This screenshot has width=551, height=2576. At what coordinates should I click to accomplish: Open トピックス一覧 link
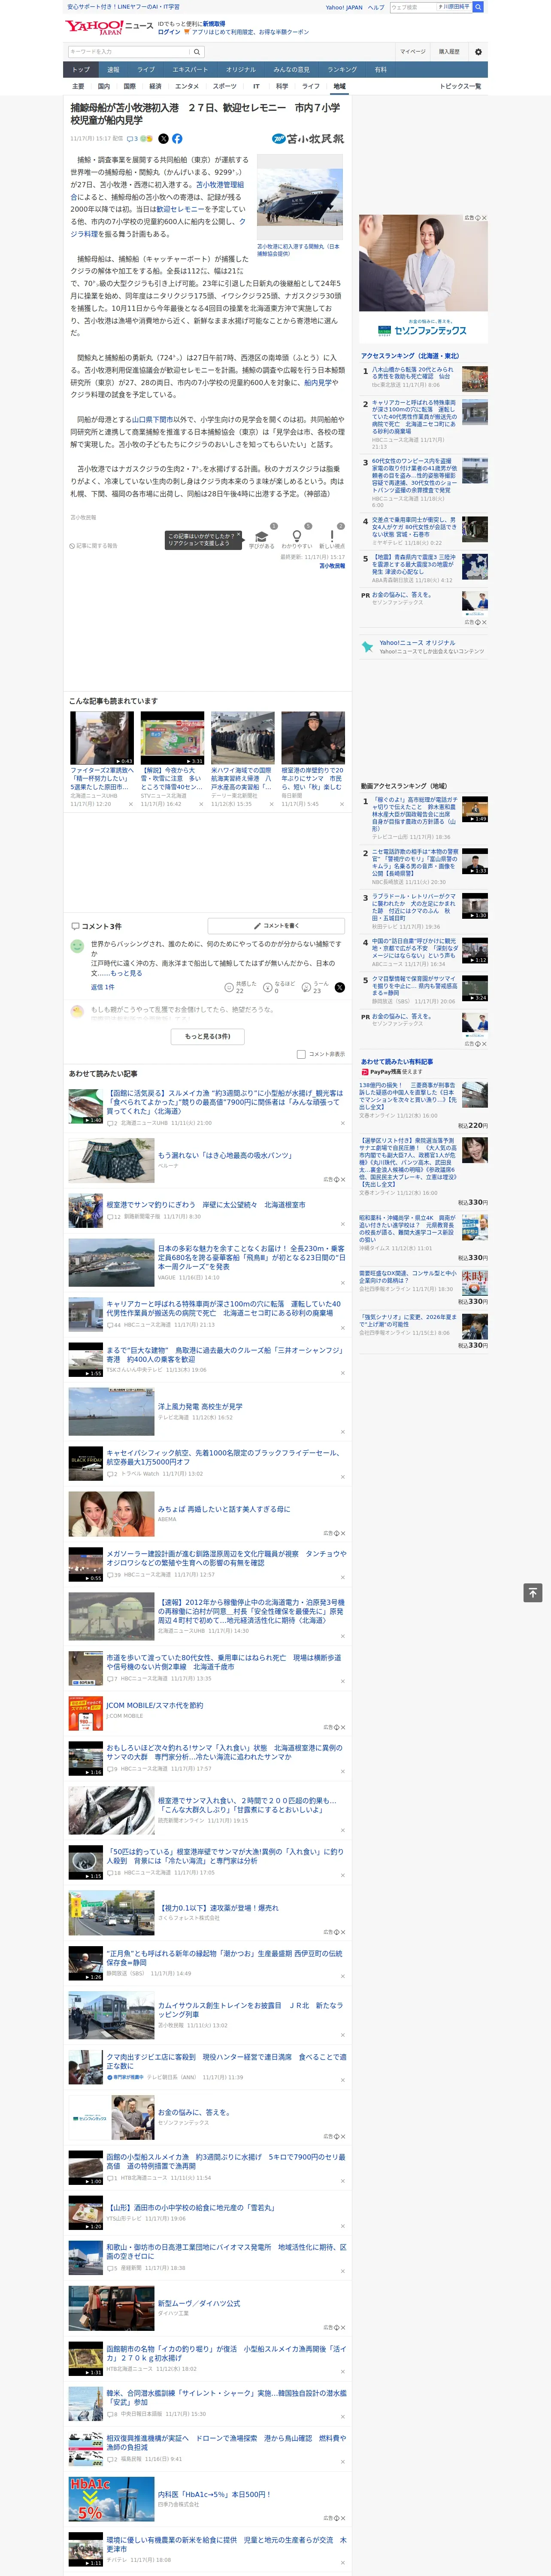click(x=460, y=86)
